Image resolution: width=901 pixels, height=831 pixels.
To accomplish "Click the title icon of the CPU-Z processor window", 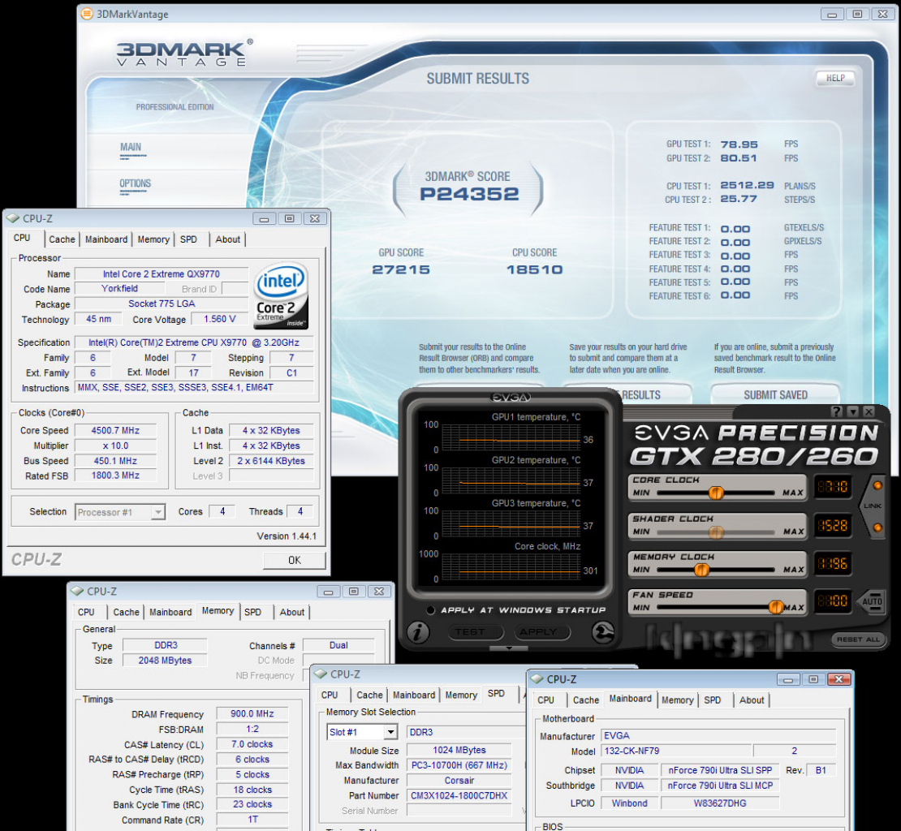I will (13, 218).
